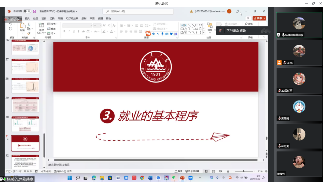Start slideshow from status bar icon

pos(228,171)
